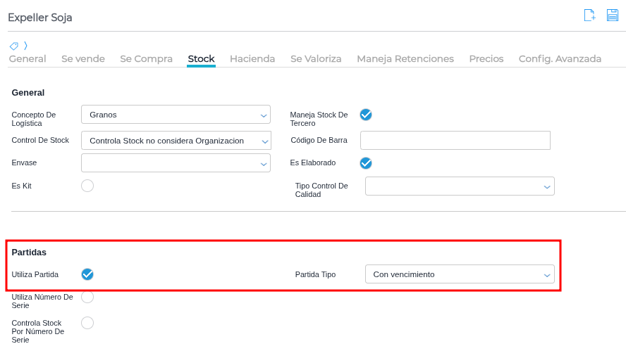The width and height of the screenshot is (626, 351).
Task: Click the chevron beside the tag icon
Action: point(25,46)
